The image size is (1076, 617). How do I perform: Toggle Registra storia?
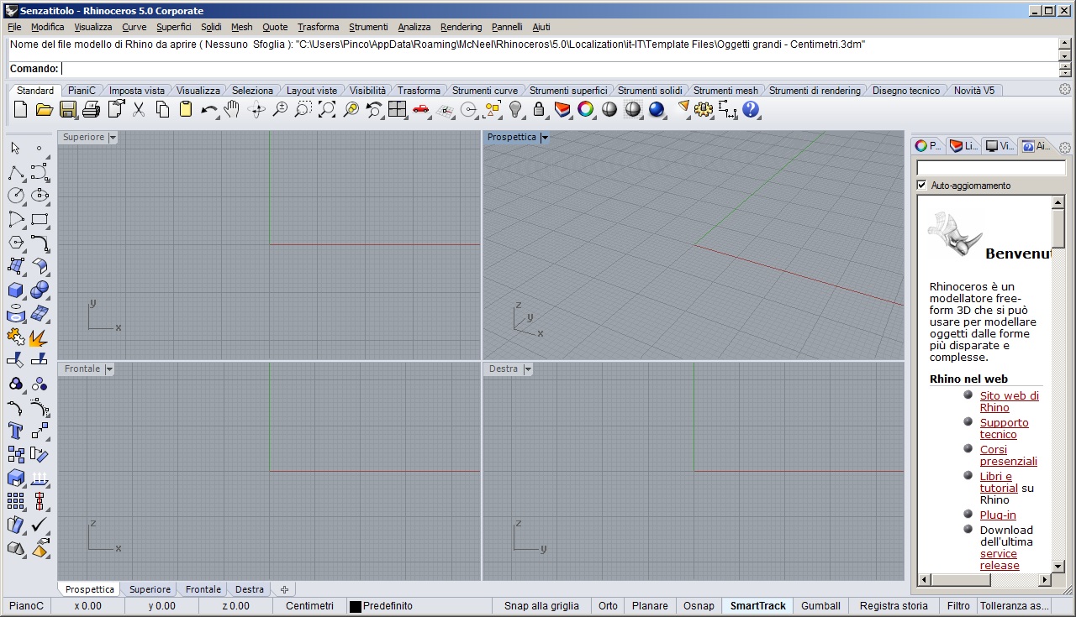click(x=894, y=605)
